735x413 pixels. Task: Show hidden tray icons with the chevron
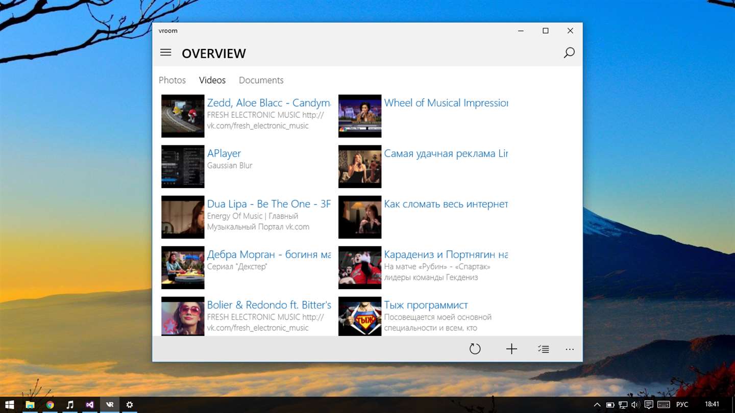coord(597,405)
